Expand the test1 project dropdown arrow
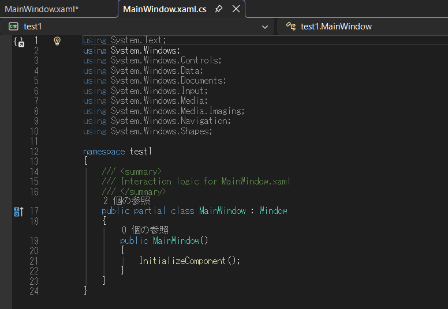The image size is (448, 309). point(265,27)
